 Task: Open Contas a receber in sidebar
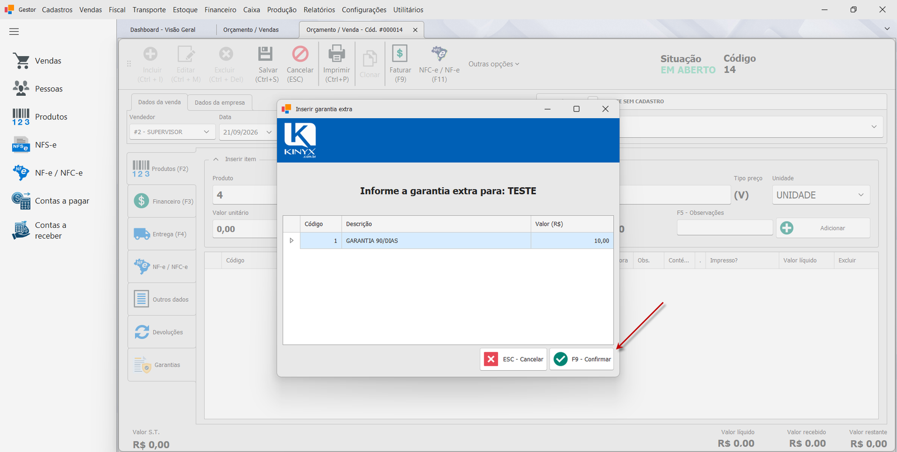coord(40,230)
